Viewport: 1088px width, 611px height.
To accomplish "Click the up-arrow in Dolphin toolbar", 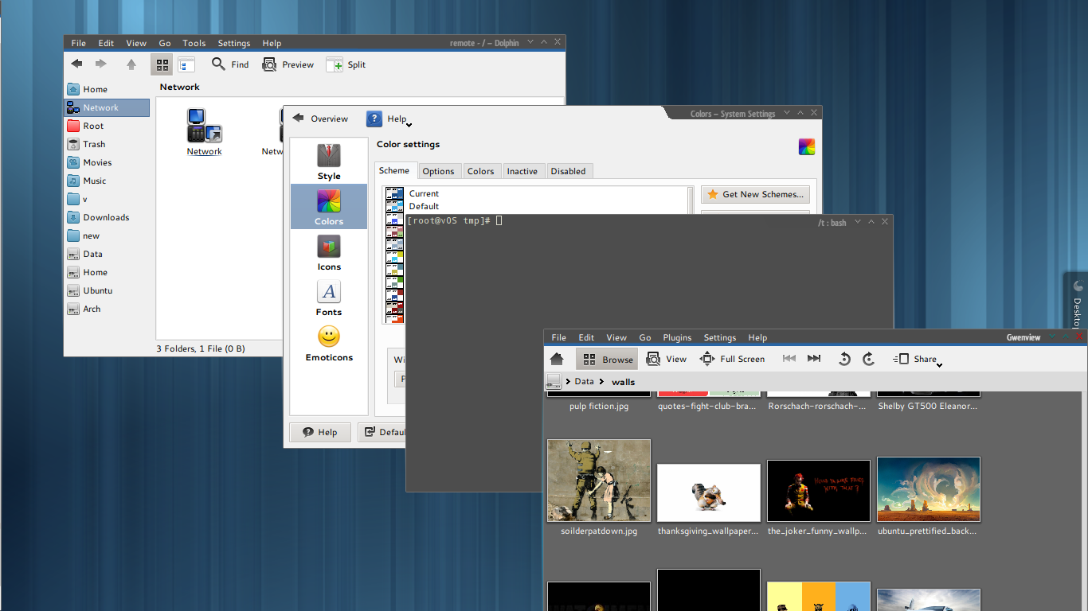I will [131, 64].
